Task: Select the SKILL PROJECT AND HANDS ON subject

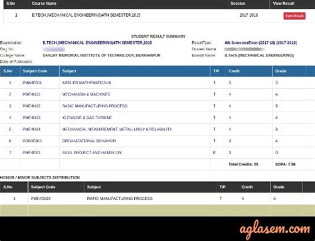Action: [92, 153]
